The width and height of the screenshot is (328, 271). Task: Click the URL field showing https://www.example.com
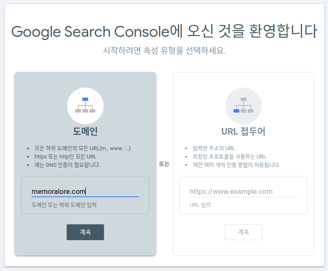click(x=243, y=191)
